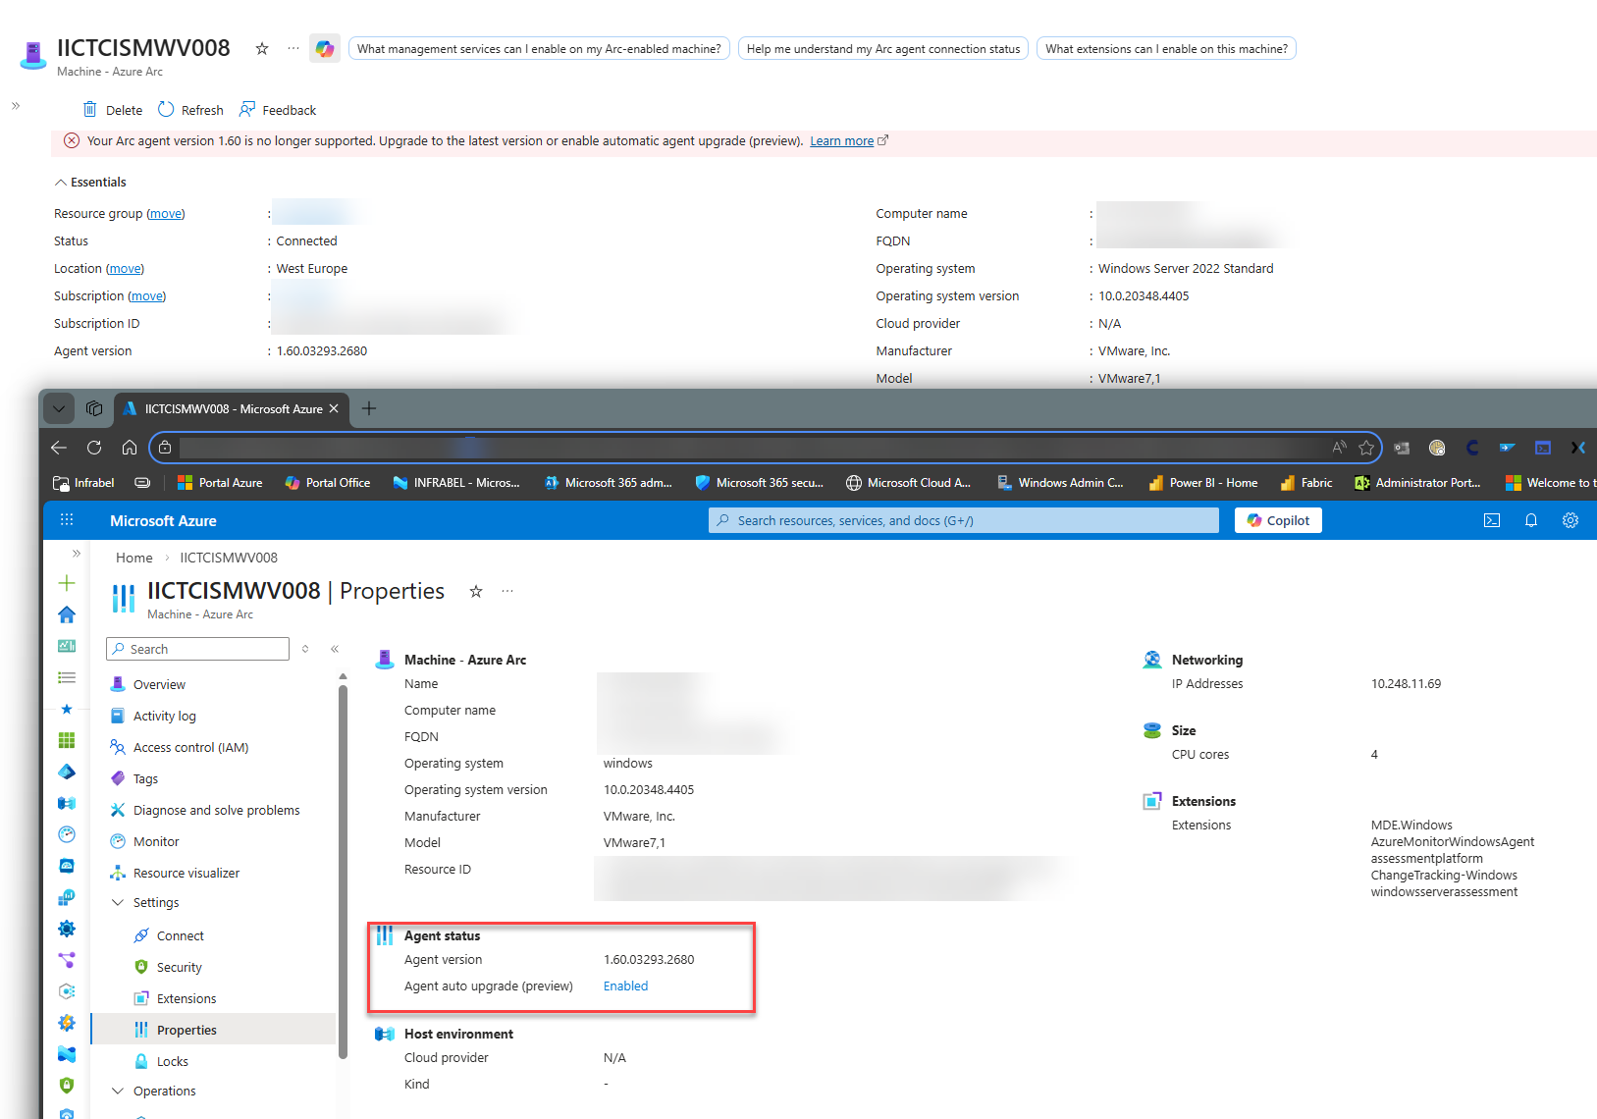Click the move link next to Resource group
This screenshot has width=1597, height=1119.
166,214
